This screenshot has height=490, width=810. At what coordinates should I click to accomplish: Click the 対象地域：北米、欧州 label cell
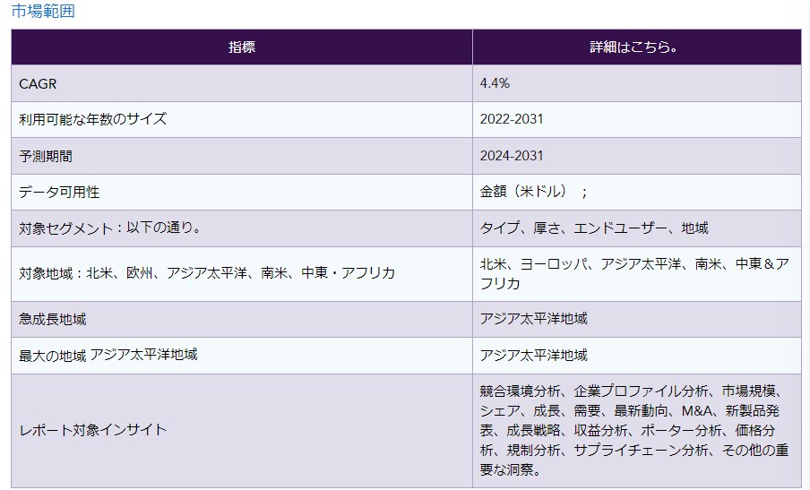coord(242,273)
